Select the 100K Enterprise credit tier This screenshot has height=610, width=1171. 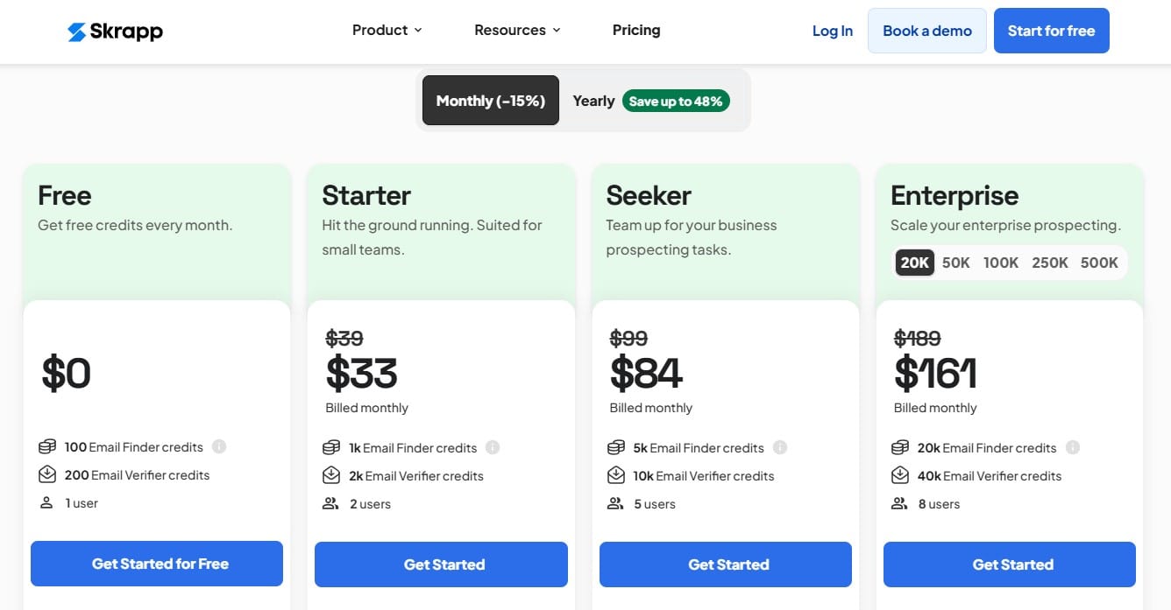coord(1000,263)
